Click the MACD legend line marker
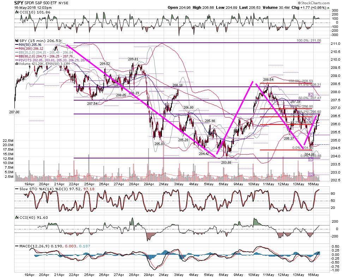The image size is (345, 277). click(17, 246)
